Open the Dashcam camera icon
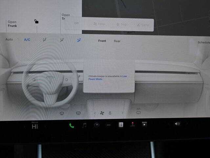This screenshot has height=158, width=210. pos(96,125)
